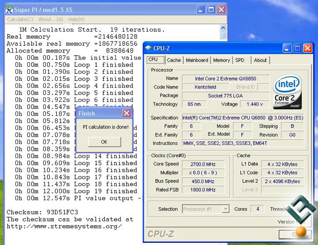
Task: Click the Loop 19 finished line
Action: click(x=76, y=191)
